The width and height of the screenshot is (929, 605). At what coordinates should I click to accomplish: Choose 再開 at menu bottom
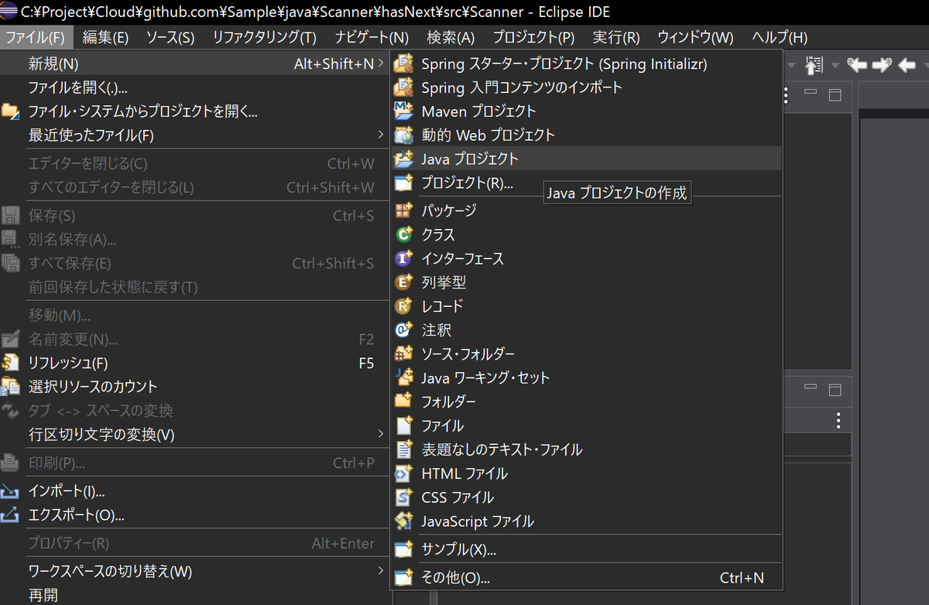[x=194, y=596]
